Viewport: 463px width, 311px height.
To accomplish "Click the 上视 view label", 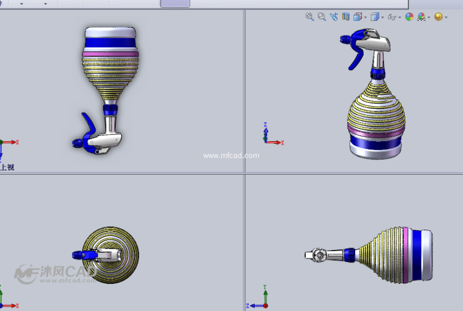I will pyautogui.click(x=7, y=167).
